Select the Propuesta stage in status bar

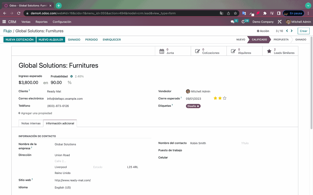(x=281, y=40)
